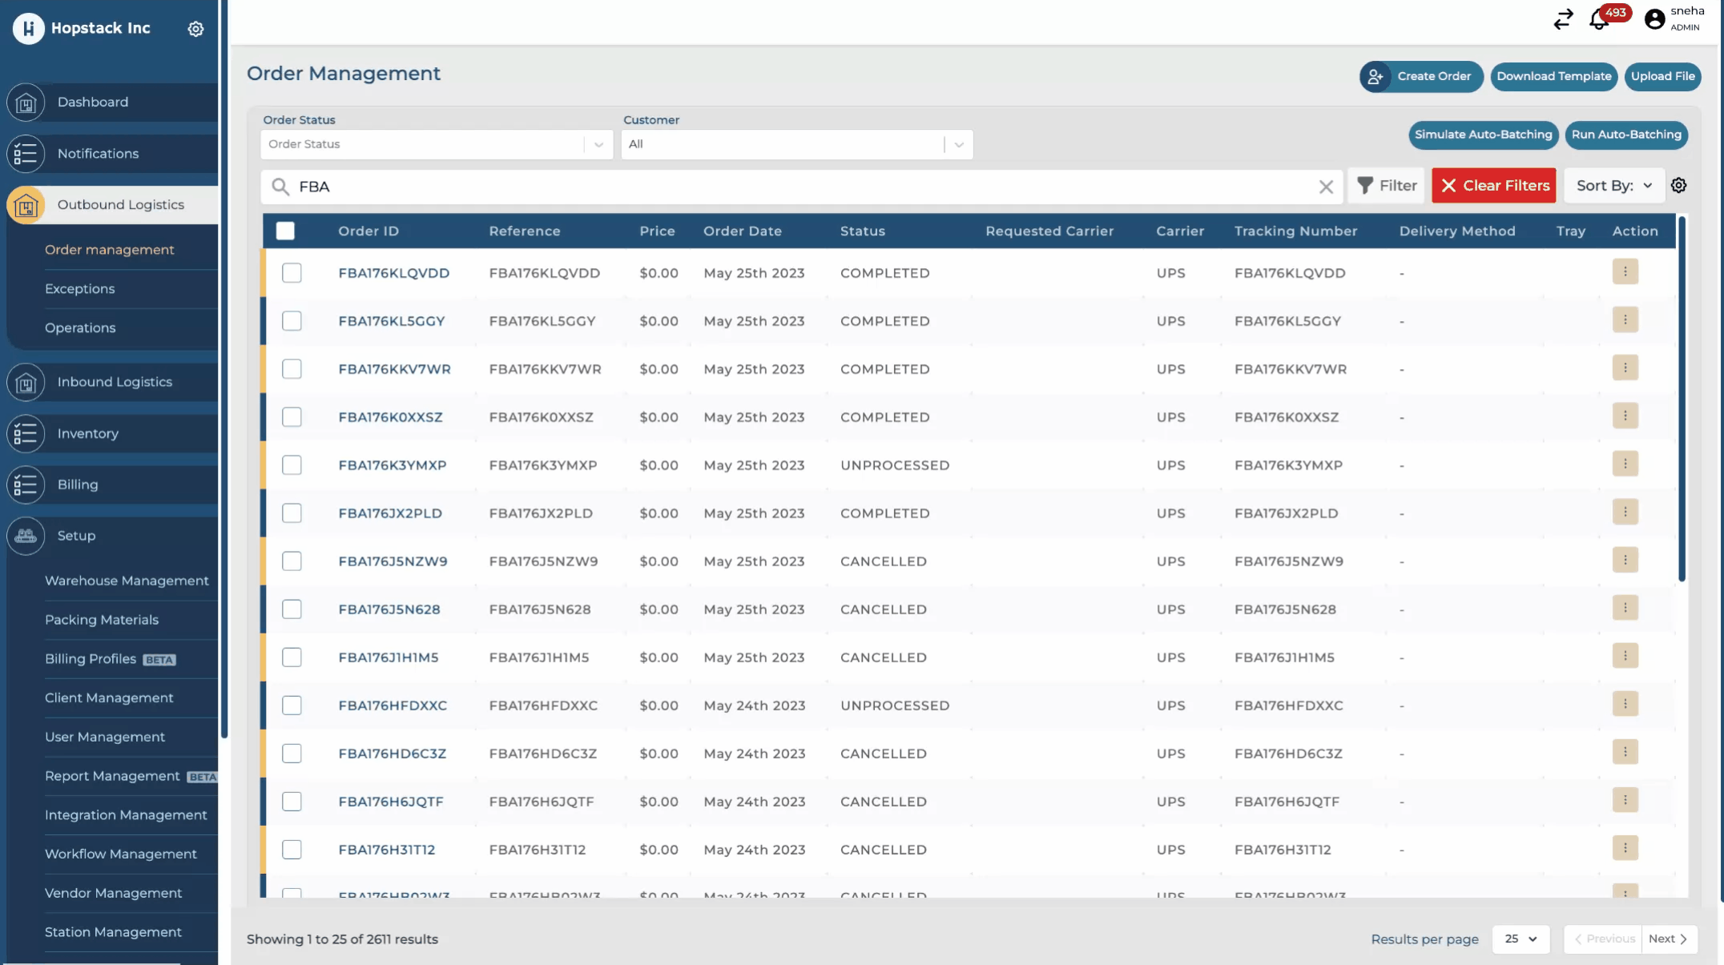Open the Customer dropdown showing All
Viewport: 1724px width, 965px height.
796,144
